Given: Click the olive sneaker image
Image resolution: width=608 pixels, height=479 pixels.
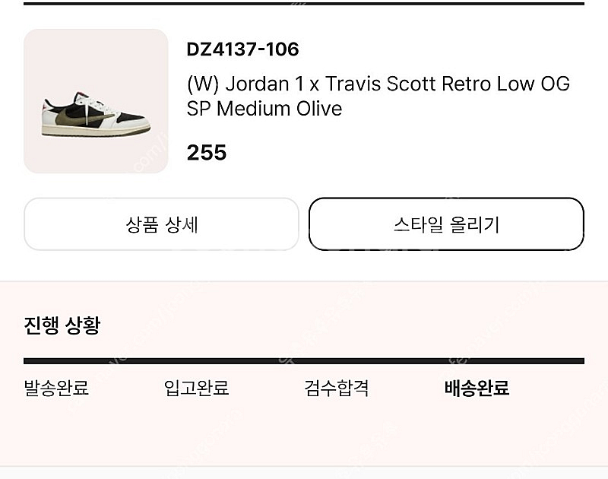Looking at the screenshot, I should click(x=95, y=114).
